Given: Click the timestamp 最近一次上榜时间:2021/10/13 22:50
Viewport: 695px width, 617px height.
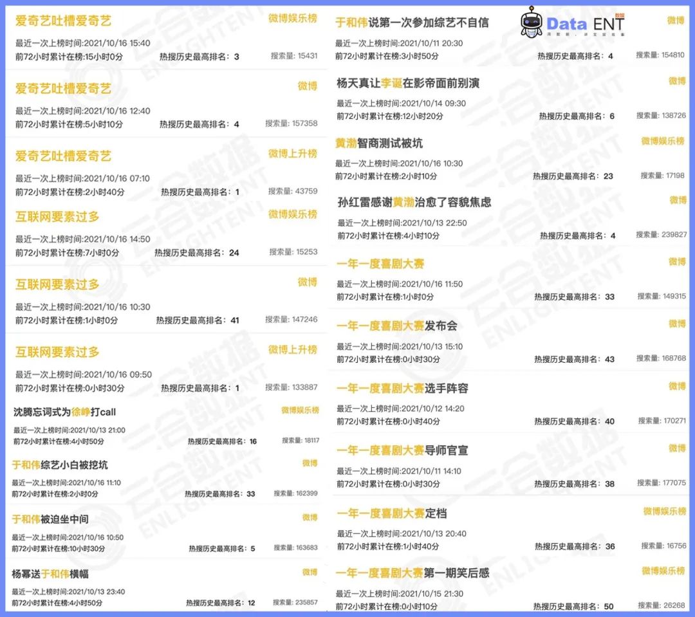Looking at the screenshot, I should pos(402,223).
